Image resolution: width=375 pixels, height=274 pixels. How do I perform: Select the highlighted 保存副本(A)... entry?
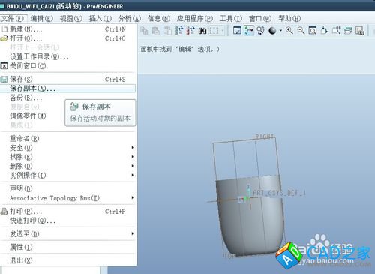68,88
